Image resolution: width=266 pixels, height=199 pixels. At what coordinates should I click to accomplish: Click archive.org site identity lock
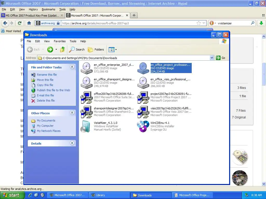[58, 23]
